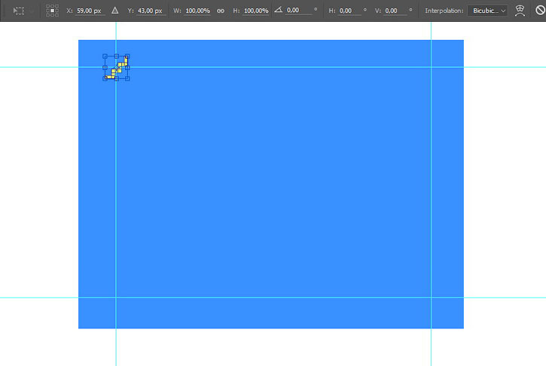Viewport: 546px width, 366px height.
Task: Click the top-middle transform handle
Action: (x=116, y=56)
